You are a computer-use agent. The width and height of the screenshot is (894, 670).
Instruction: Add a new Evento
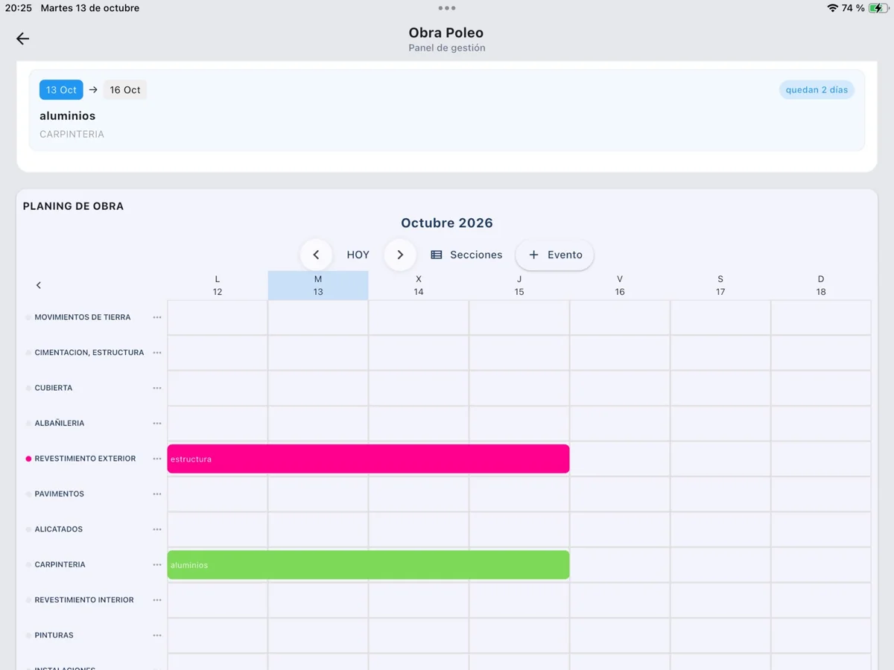pyautogui.click(x=555, y=255)
